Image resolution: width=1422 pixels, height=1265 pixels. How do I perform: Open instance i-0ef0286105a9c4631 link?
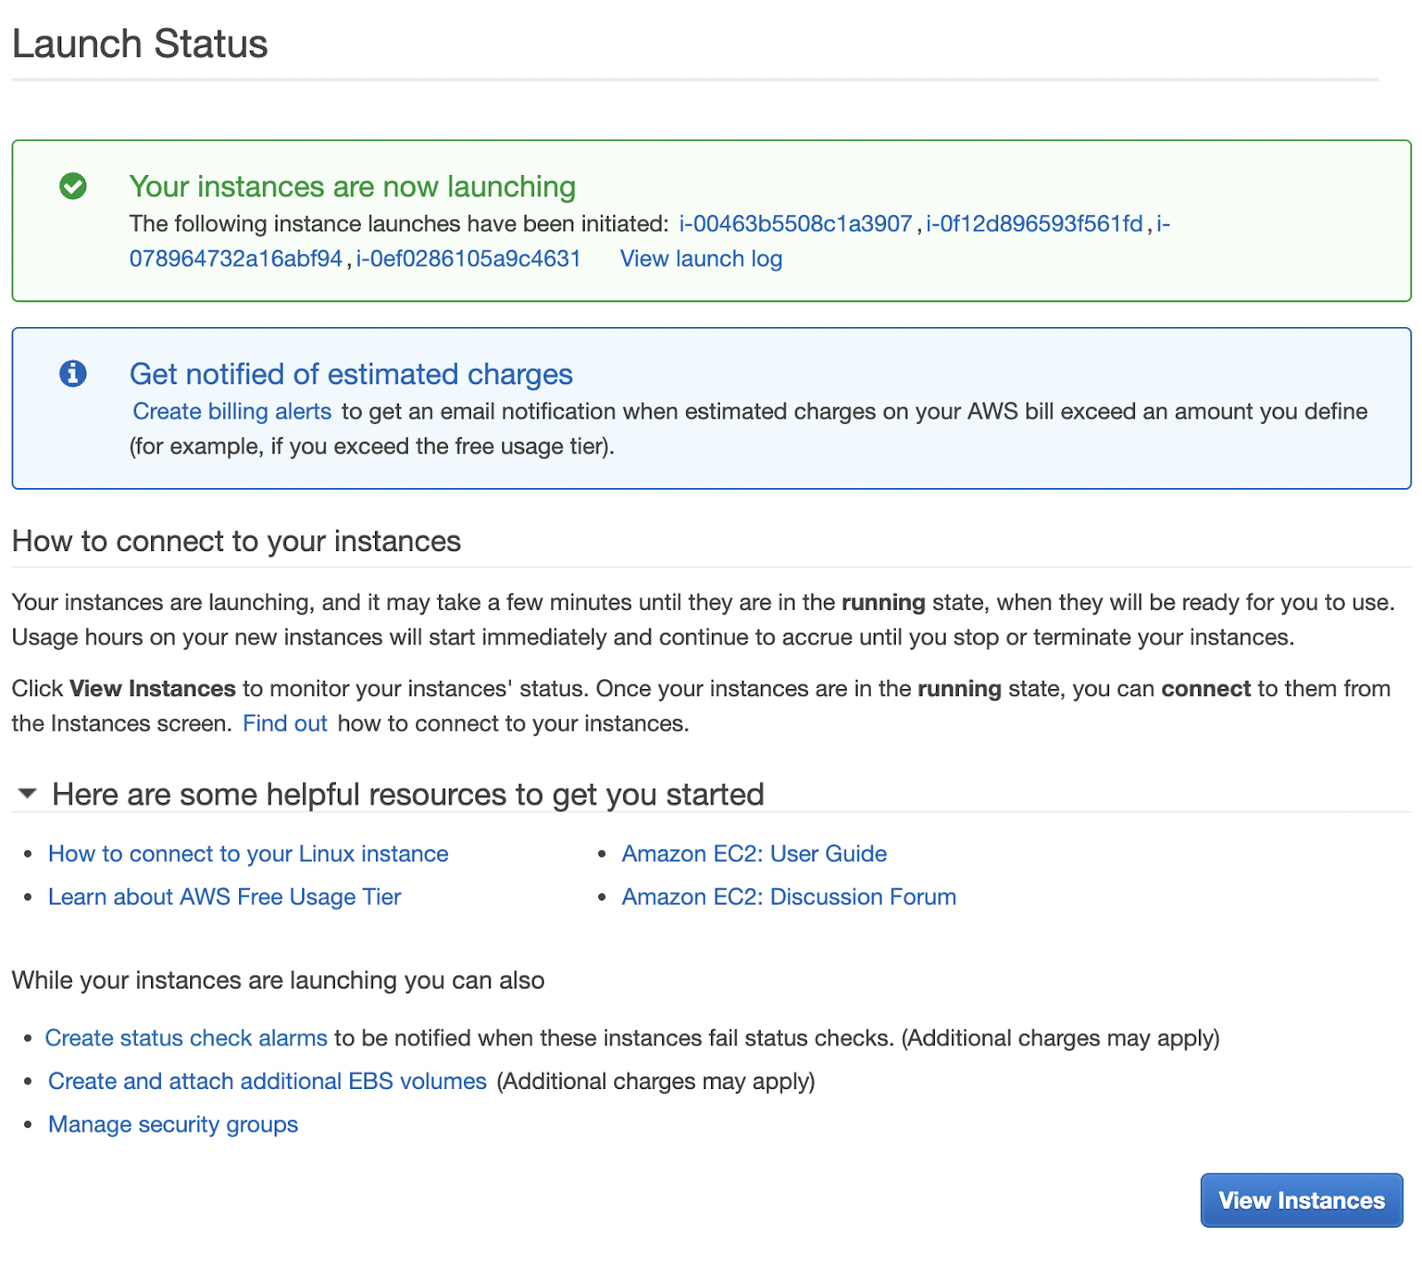coord(468,259)
